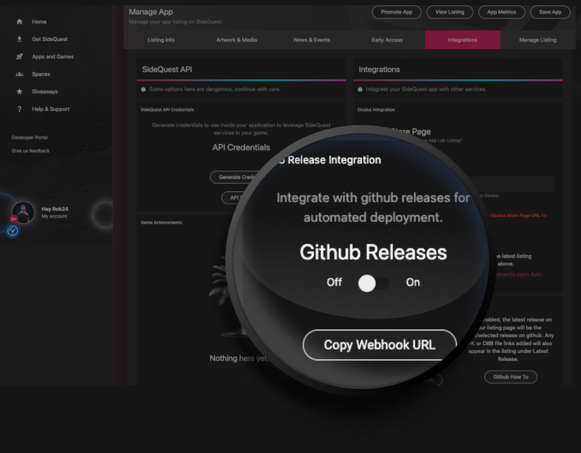
Task: Click the Save App button
Action: [550, 12]
